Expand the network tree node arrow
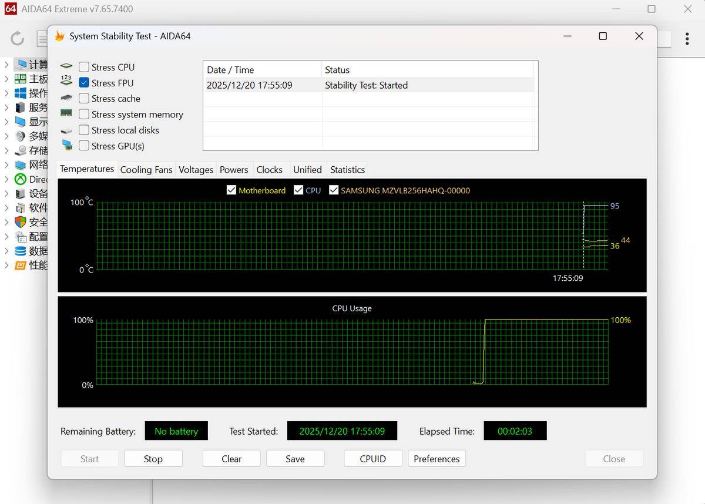 pyautogui.click(x=6, y=164)
